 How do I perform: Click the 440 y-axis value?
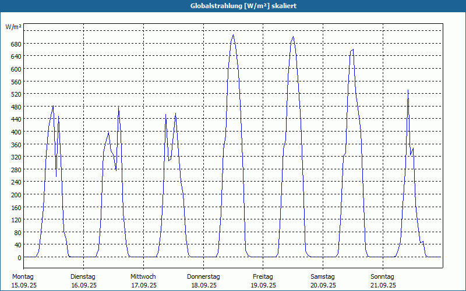point(16,119)
